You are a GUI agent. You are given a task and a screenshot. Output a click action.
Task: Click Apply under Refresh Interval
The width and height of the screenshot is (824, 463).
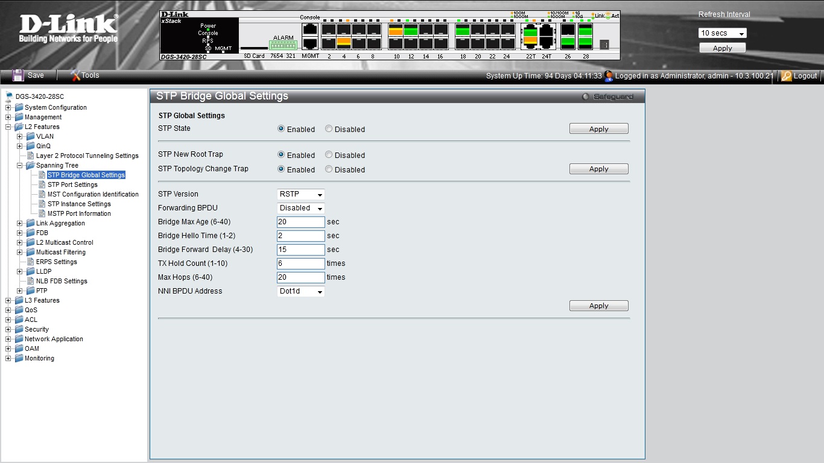click(x=722, y=48)
